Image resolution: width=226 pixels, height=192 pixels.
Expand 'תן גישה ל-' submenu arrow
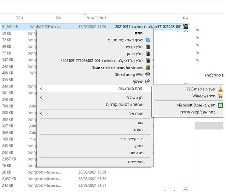click(x=41, y=98)
